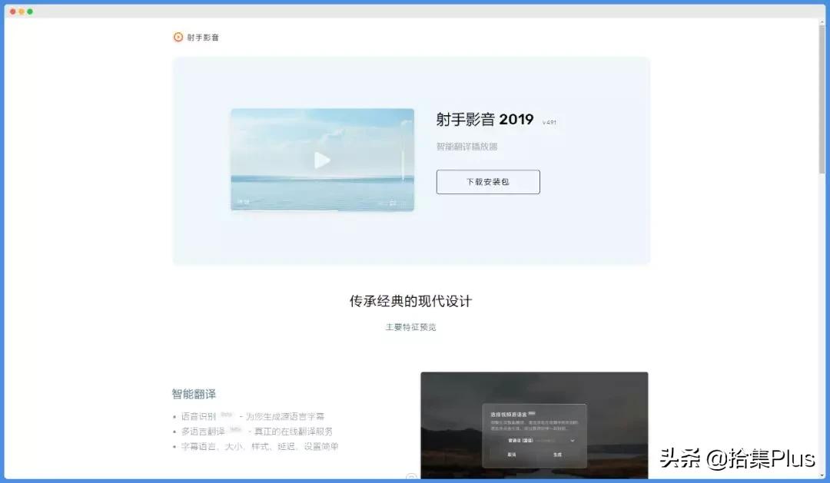Click the green zoom traffic light button
The image size is (830, 483).
point(32,12)
